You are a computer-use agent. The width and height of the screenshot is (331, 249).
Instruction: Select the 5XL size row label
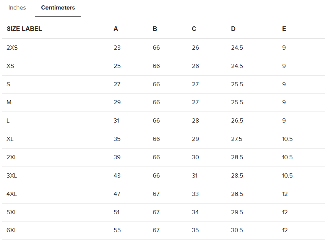click(12, 212)
